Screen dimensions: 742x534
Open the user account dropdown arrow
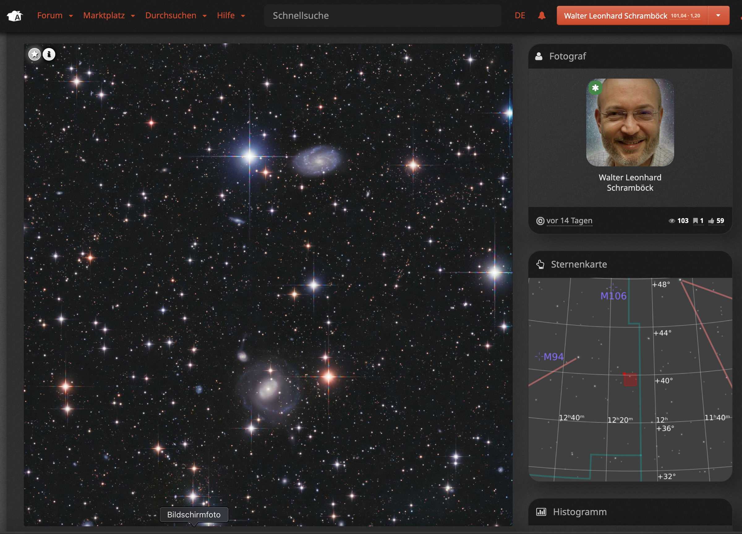tap(718, 15)
